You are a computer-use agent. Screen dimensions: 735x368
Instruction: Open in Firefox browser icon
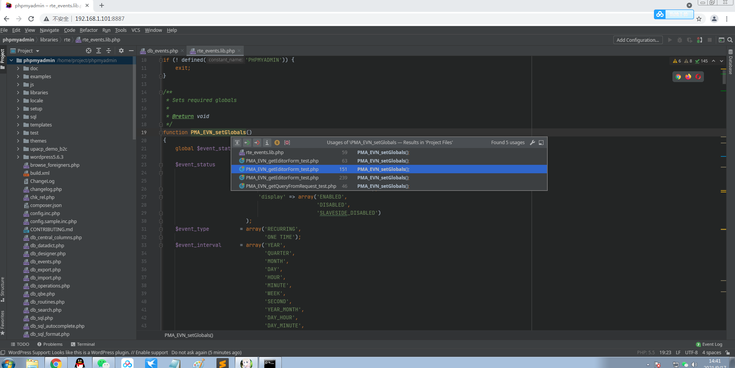(x=688, y=77)
